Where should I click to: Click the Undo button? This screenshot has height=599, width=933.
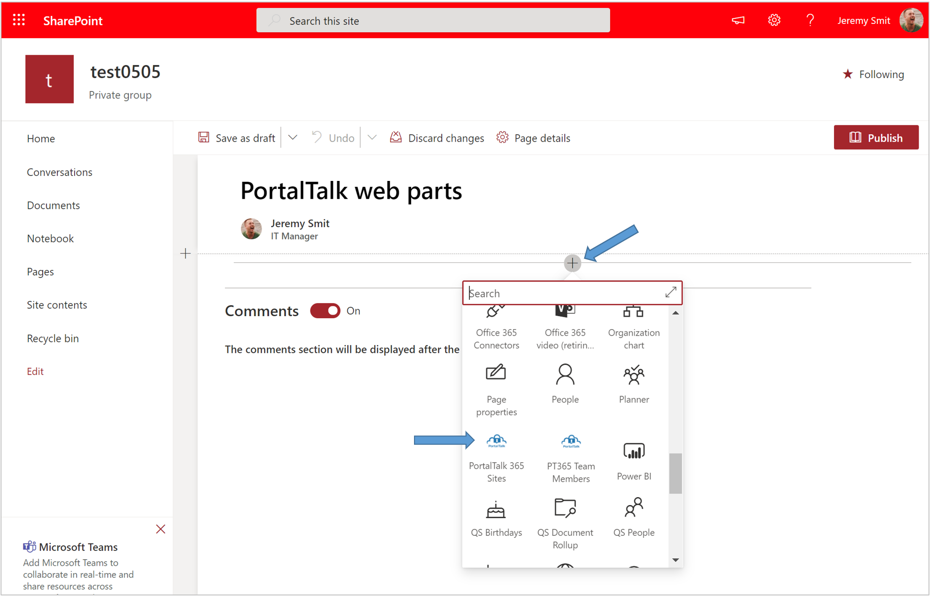tap(333, 138)
